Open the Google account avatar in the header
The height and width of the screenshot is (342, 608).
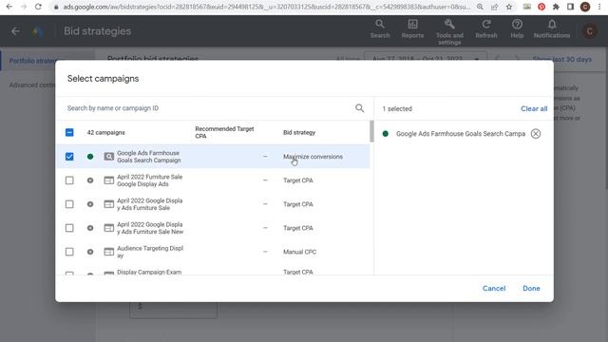point(589,31)
